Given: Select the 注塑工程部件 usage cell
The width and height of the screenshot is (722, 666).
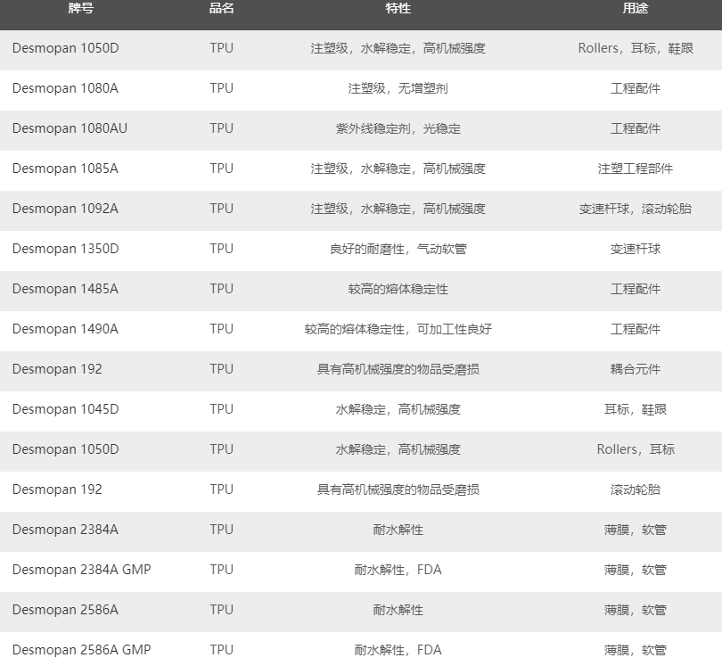Looking at the screenshot, I should tap(635, 169).
